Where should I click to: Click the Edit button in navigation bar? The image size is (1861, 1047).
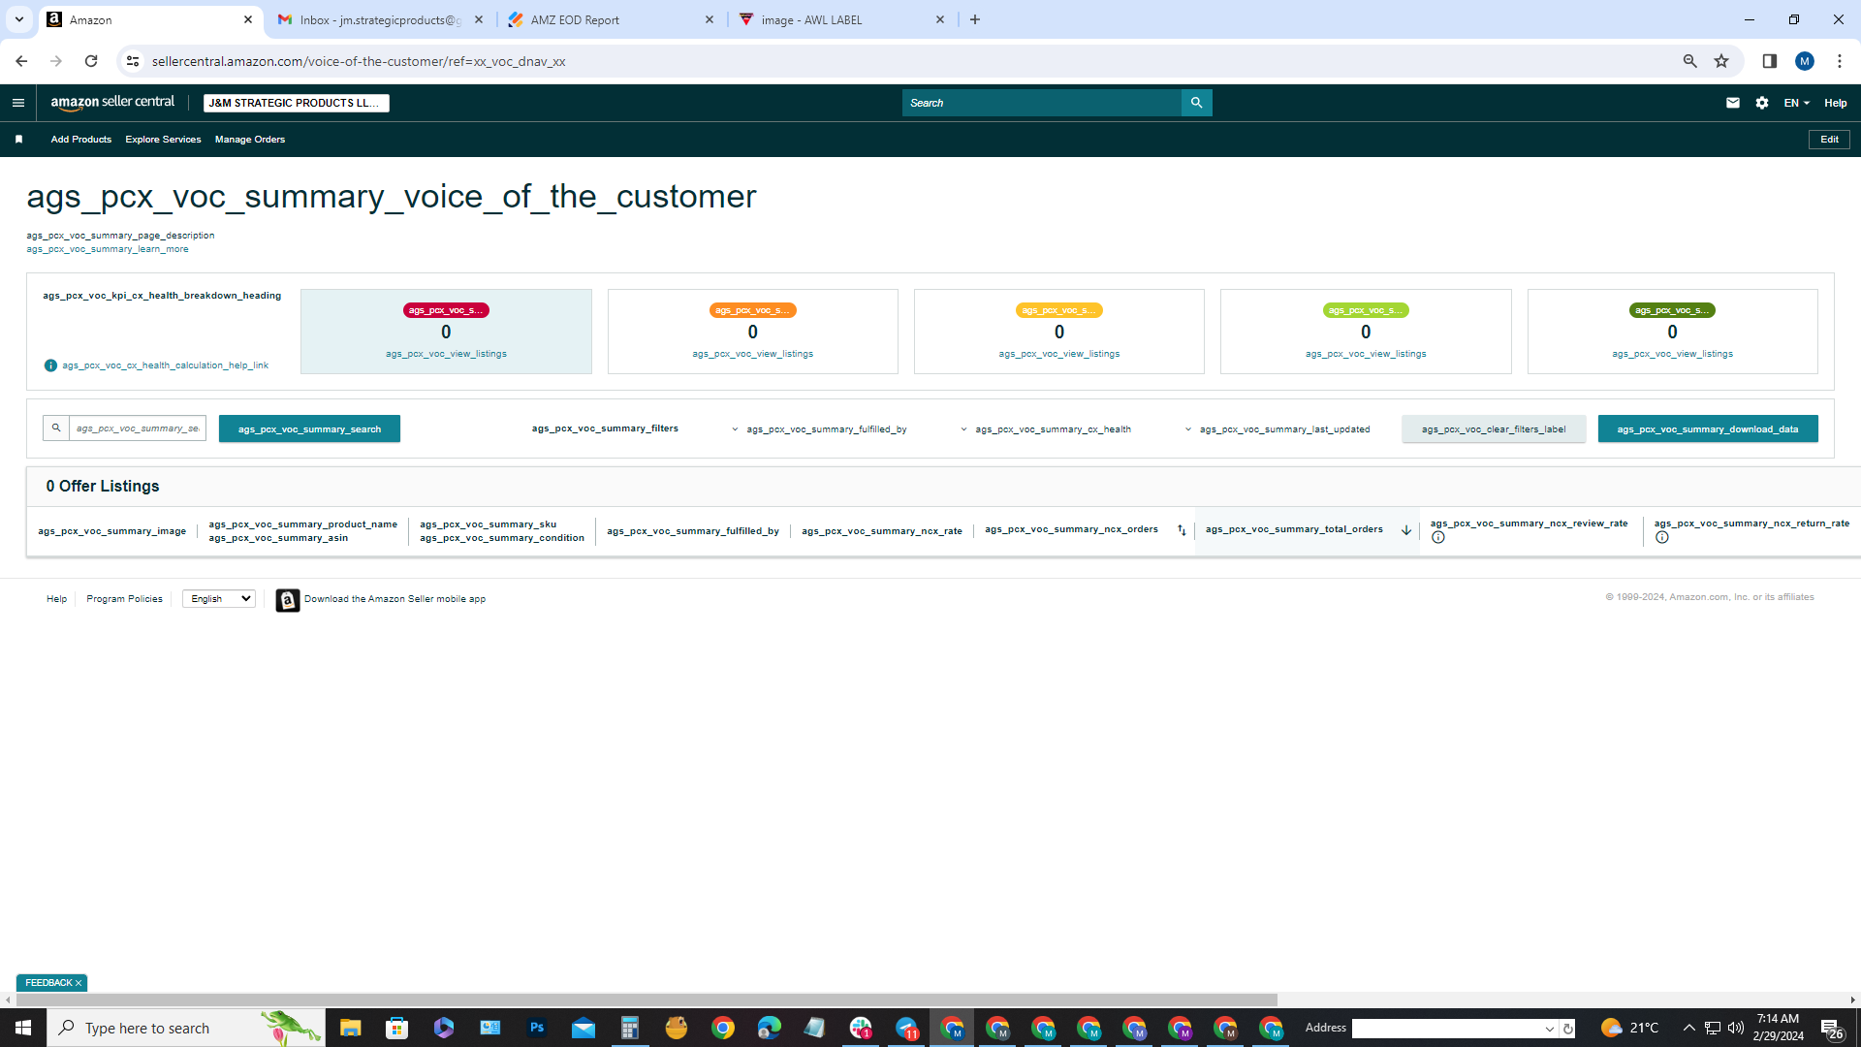1829,140
